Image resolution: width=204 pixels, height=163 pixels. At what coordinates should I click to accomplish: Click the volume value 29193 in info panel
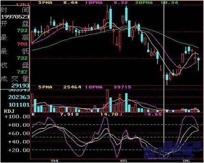20,85
